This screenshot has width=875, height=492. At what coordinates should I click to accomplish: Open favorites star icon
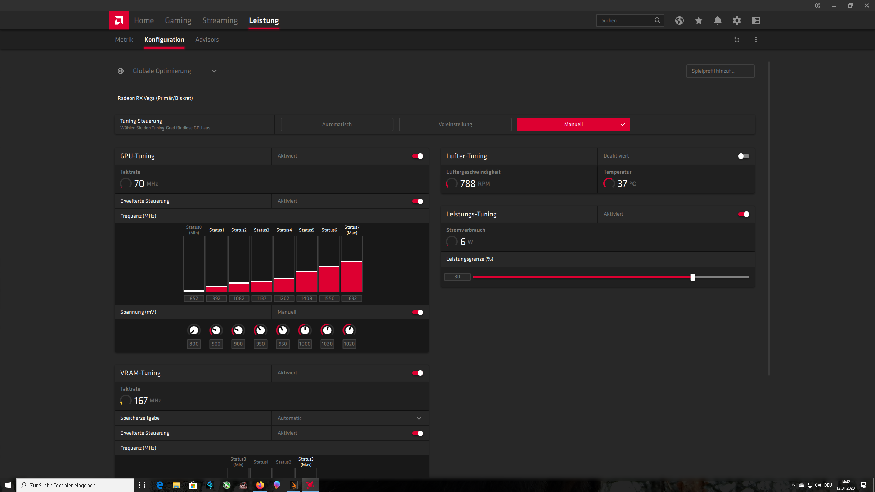tap(698, 20)
